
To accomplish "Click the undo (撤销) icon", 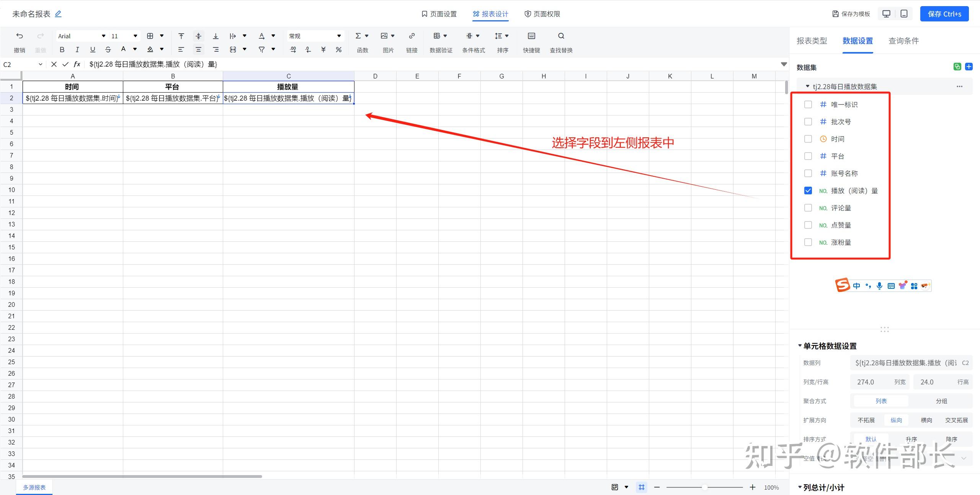I will (20, 36).
